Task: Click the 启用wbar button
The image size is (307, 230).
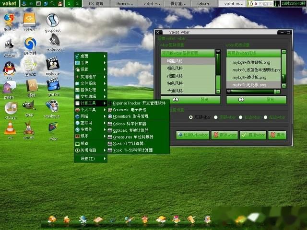Action: tap(253, 135)
